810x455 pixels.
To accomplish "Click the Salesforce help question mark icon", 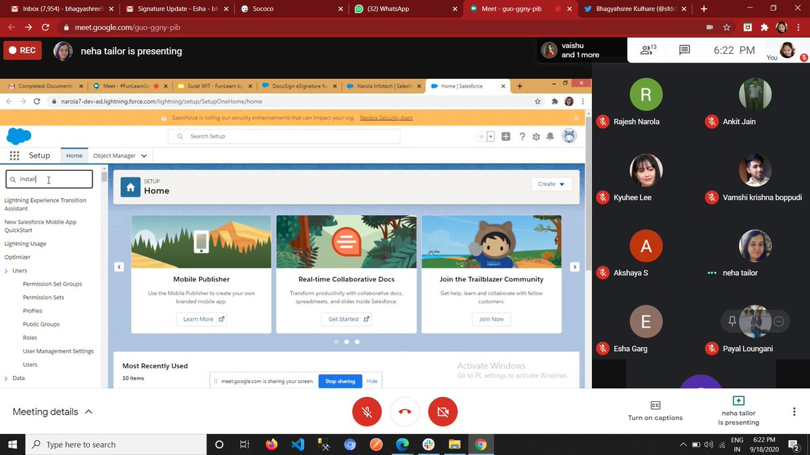I will 522,136.
